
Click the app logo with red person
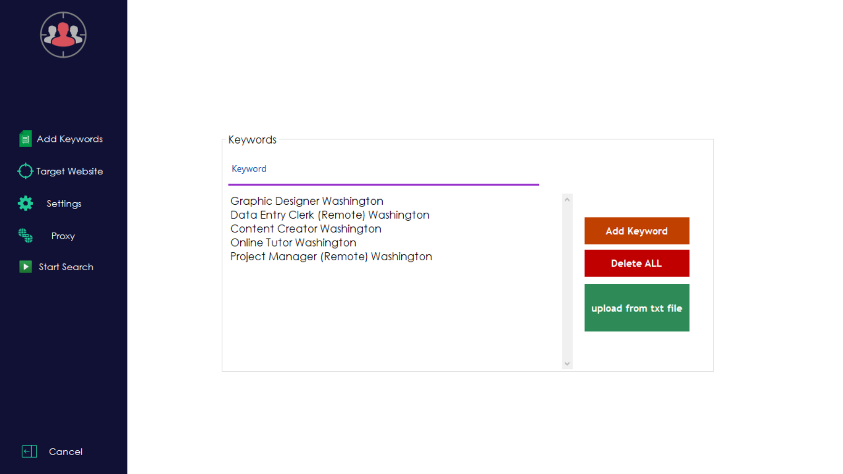[63, 35]
